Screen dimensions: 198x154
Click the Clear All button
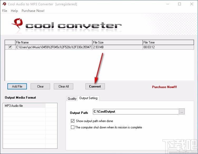(64, 86)
